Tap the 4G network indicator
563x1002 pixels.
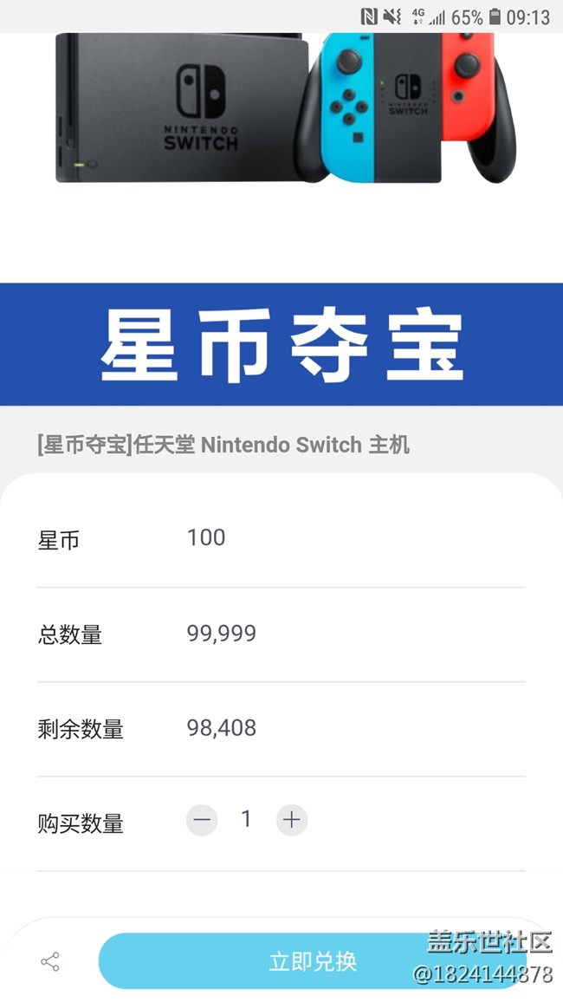(417, 15)
